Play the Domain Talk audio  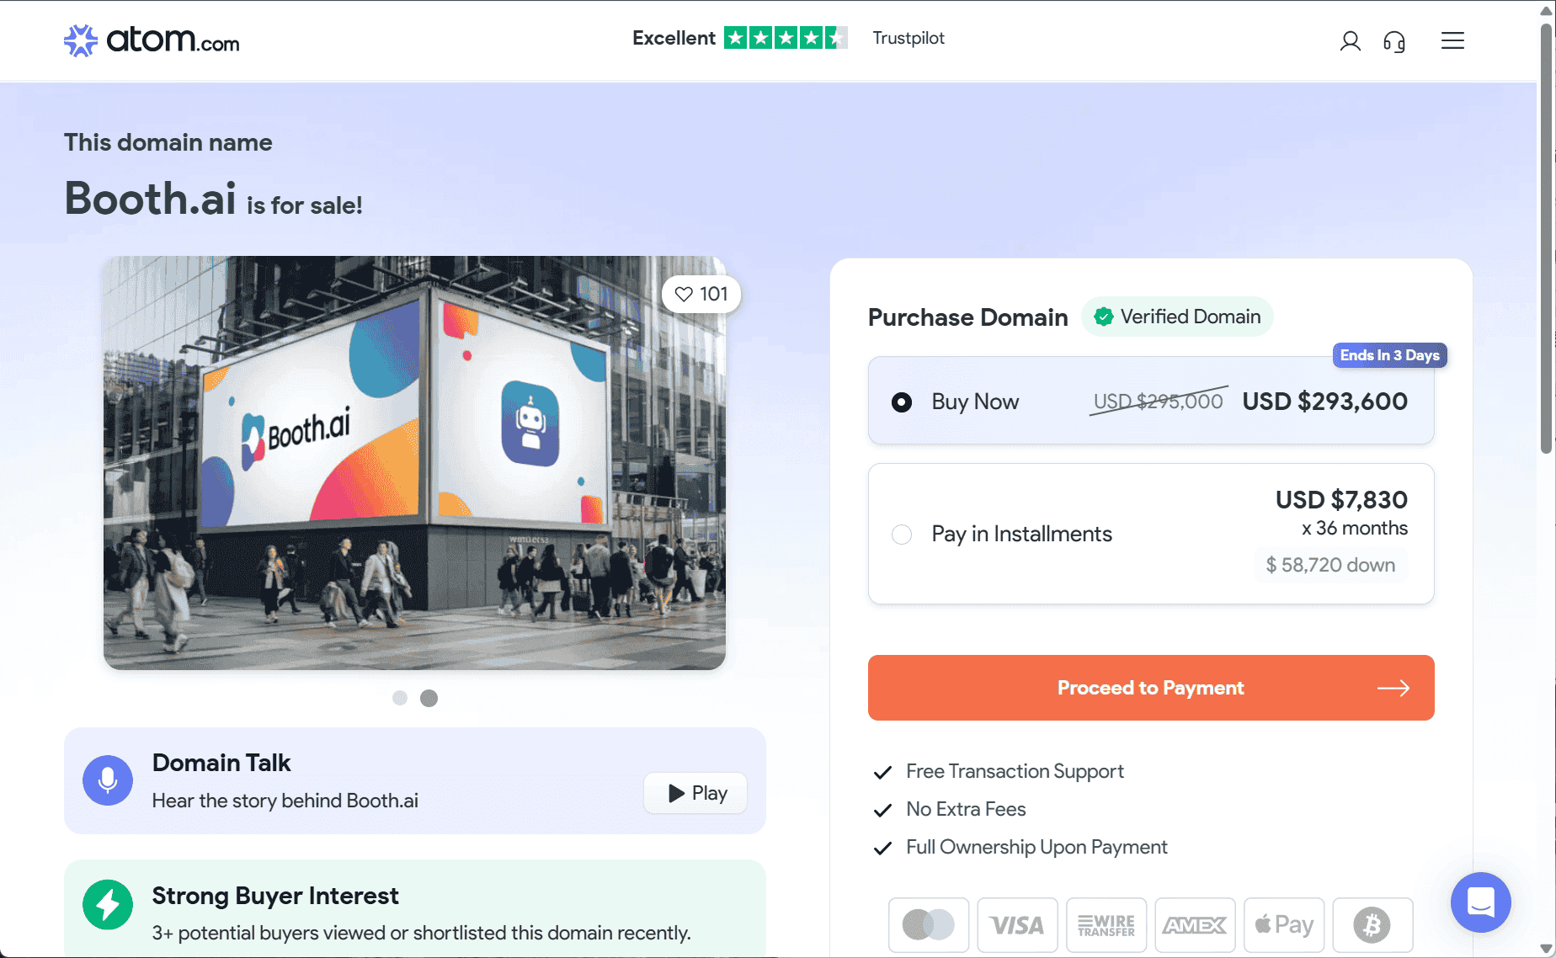tap(695, 793)
